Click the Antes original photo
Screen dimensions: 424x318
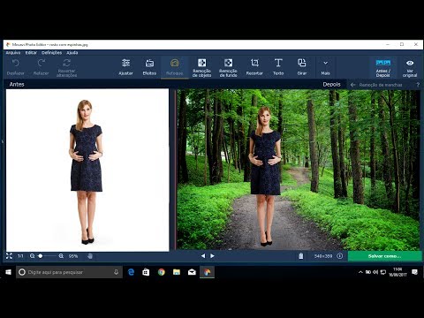[x=87, y=170]
